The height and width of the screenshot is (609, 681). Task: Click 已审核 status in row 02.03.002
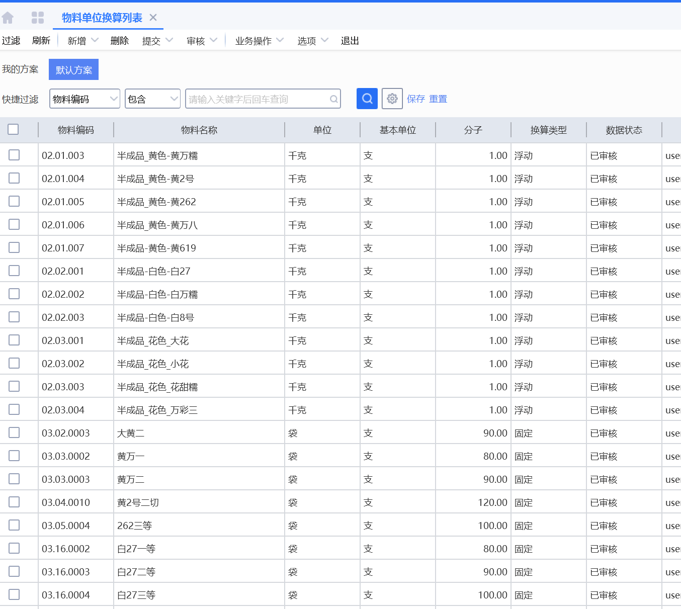click(x=604, y=364)
